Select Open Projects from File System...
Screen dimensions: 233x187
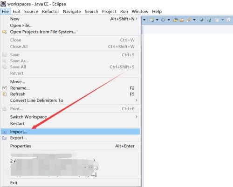(x=71, y=32)
